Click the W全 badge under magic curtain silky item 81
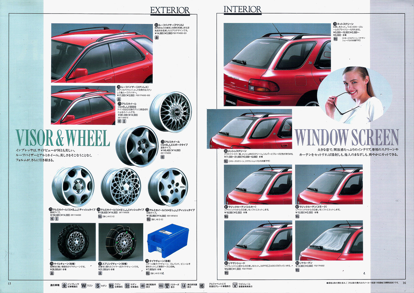Image resolution: width=414 pixels, height=293 pixels. (x=226, y=217)
